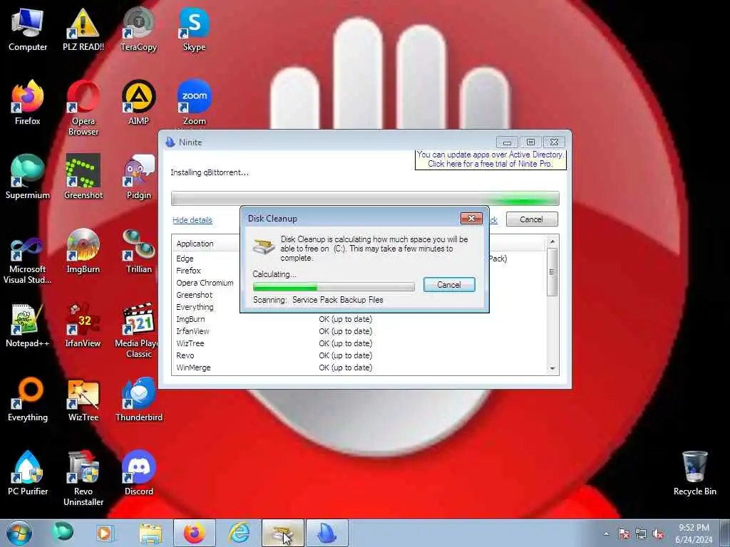Screen dimensions: 730x547
Task: Click the Disk Cleanup calculating progress bar
Action: coord(334,286)
